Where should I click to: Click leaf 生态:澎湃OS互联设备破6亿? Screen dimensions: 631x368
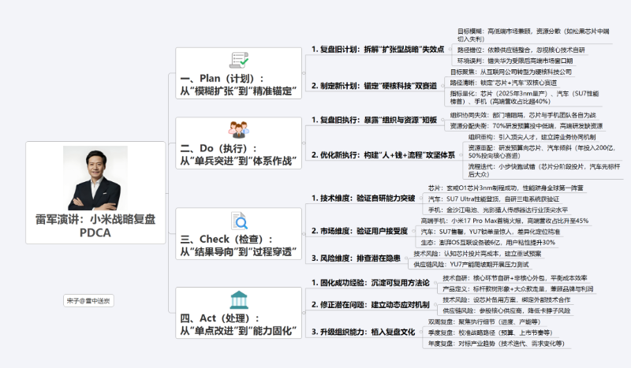pyautogui.click(x=487, y=243)
